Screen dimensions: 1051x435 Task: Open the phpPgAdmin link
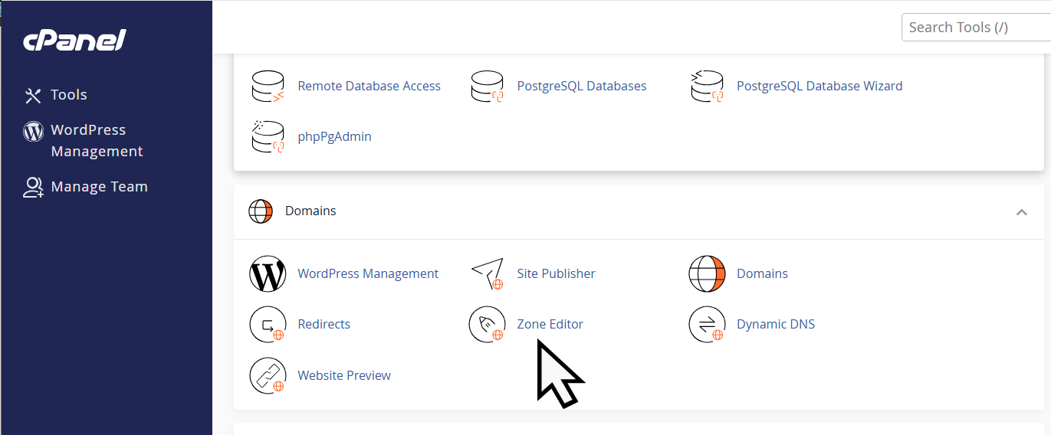click(x=334, y=136)
